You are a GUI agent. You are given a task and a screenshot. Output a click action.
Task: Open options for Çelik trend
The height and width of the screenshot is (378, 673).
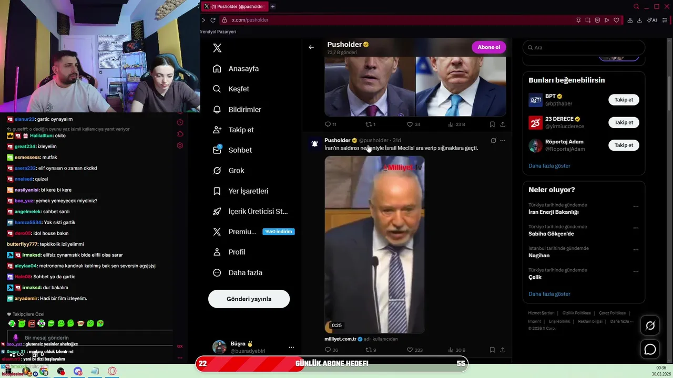(x=636, y=271)
